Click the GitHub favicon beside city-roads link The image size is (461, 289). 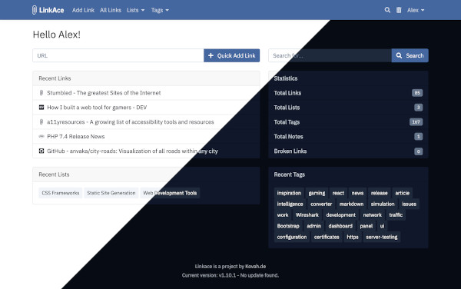coord(41,151)
